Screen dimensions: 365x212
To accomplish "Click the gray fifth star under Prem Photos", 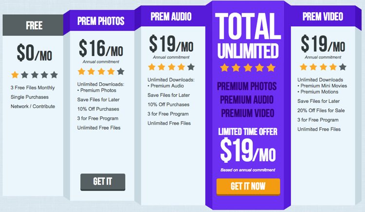I will click(x=121, y=71).
